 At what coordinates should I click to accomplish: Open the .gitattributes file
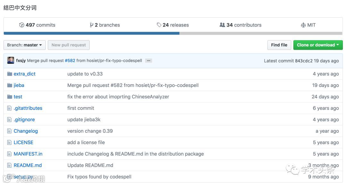click(28, 108)
